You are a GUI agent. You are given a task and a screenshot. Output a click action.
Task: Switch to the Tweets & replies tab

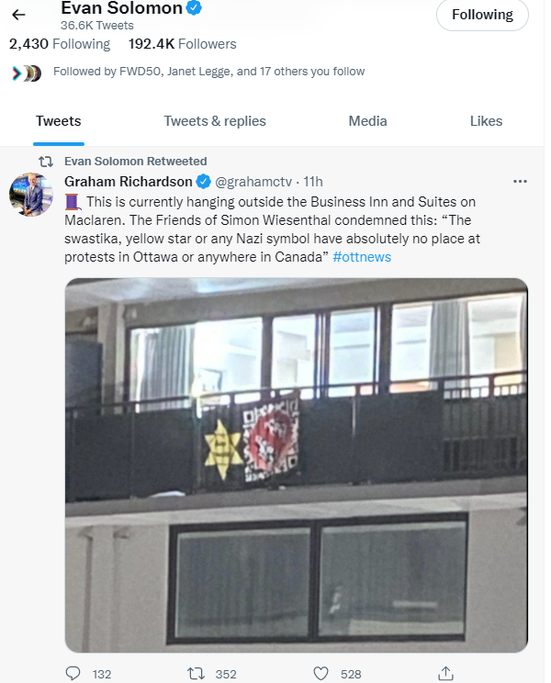click(215, 121)
